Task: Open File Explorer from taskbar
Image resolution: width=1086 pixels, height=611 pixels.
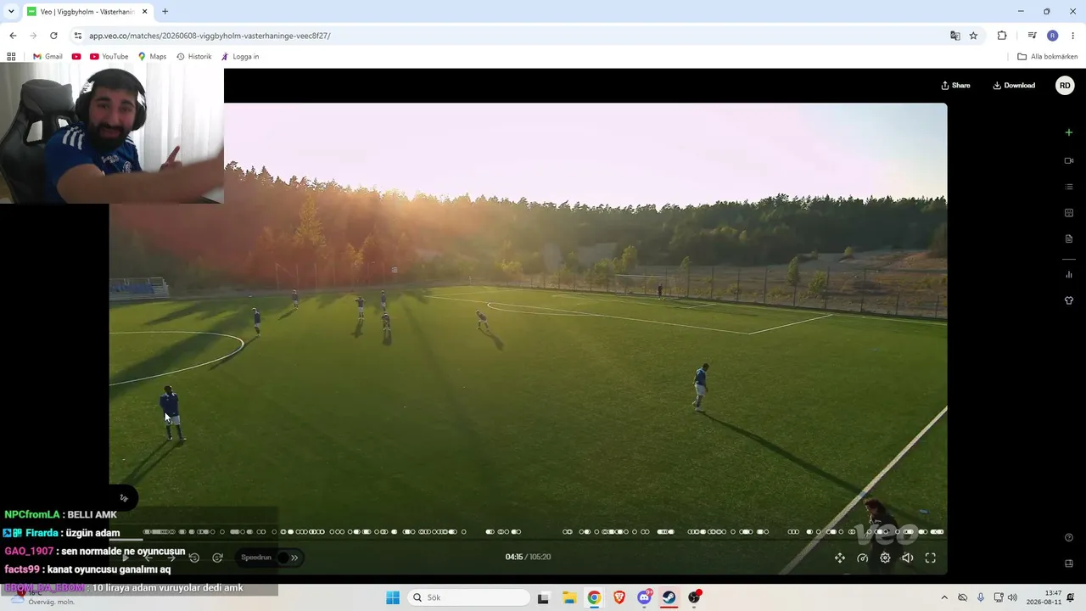Action: point(568,597)
